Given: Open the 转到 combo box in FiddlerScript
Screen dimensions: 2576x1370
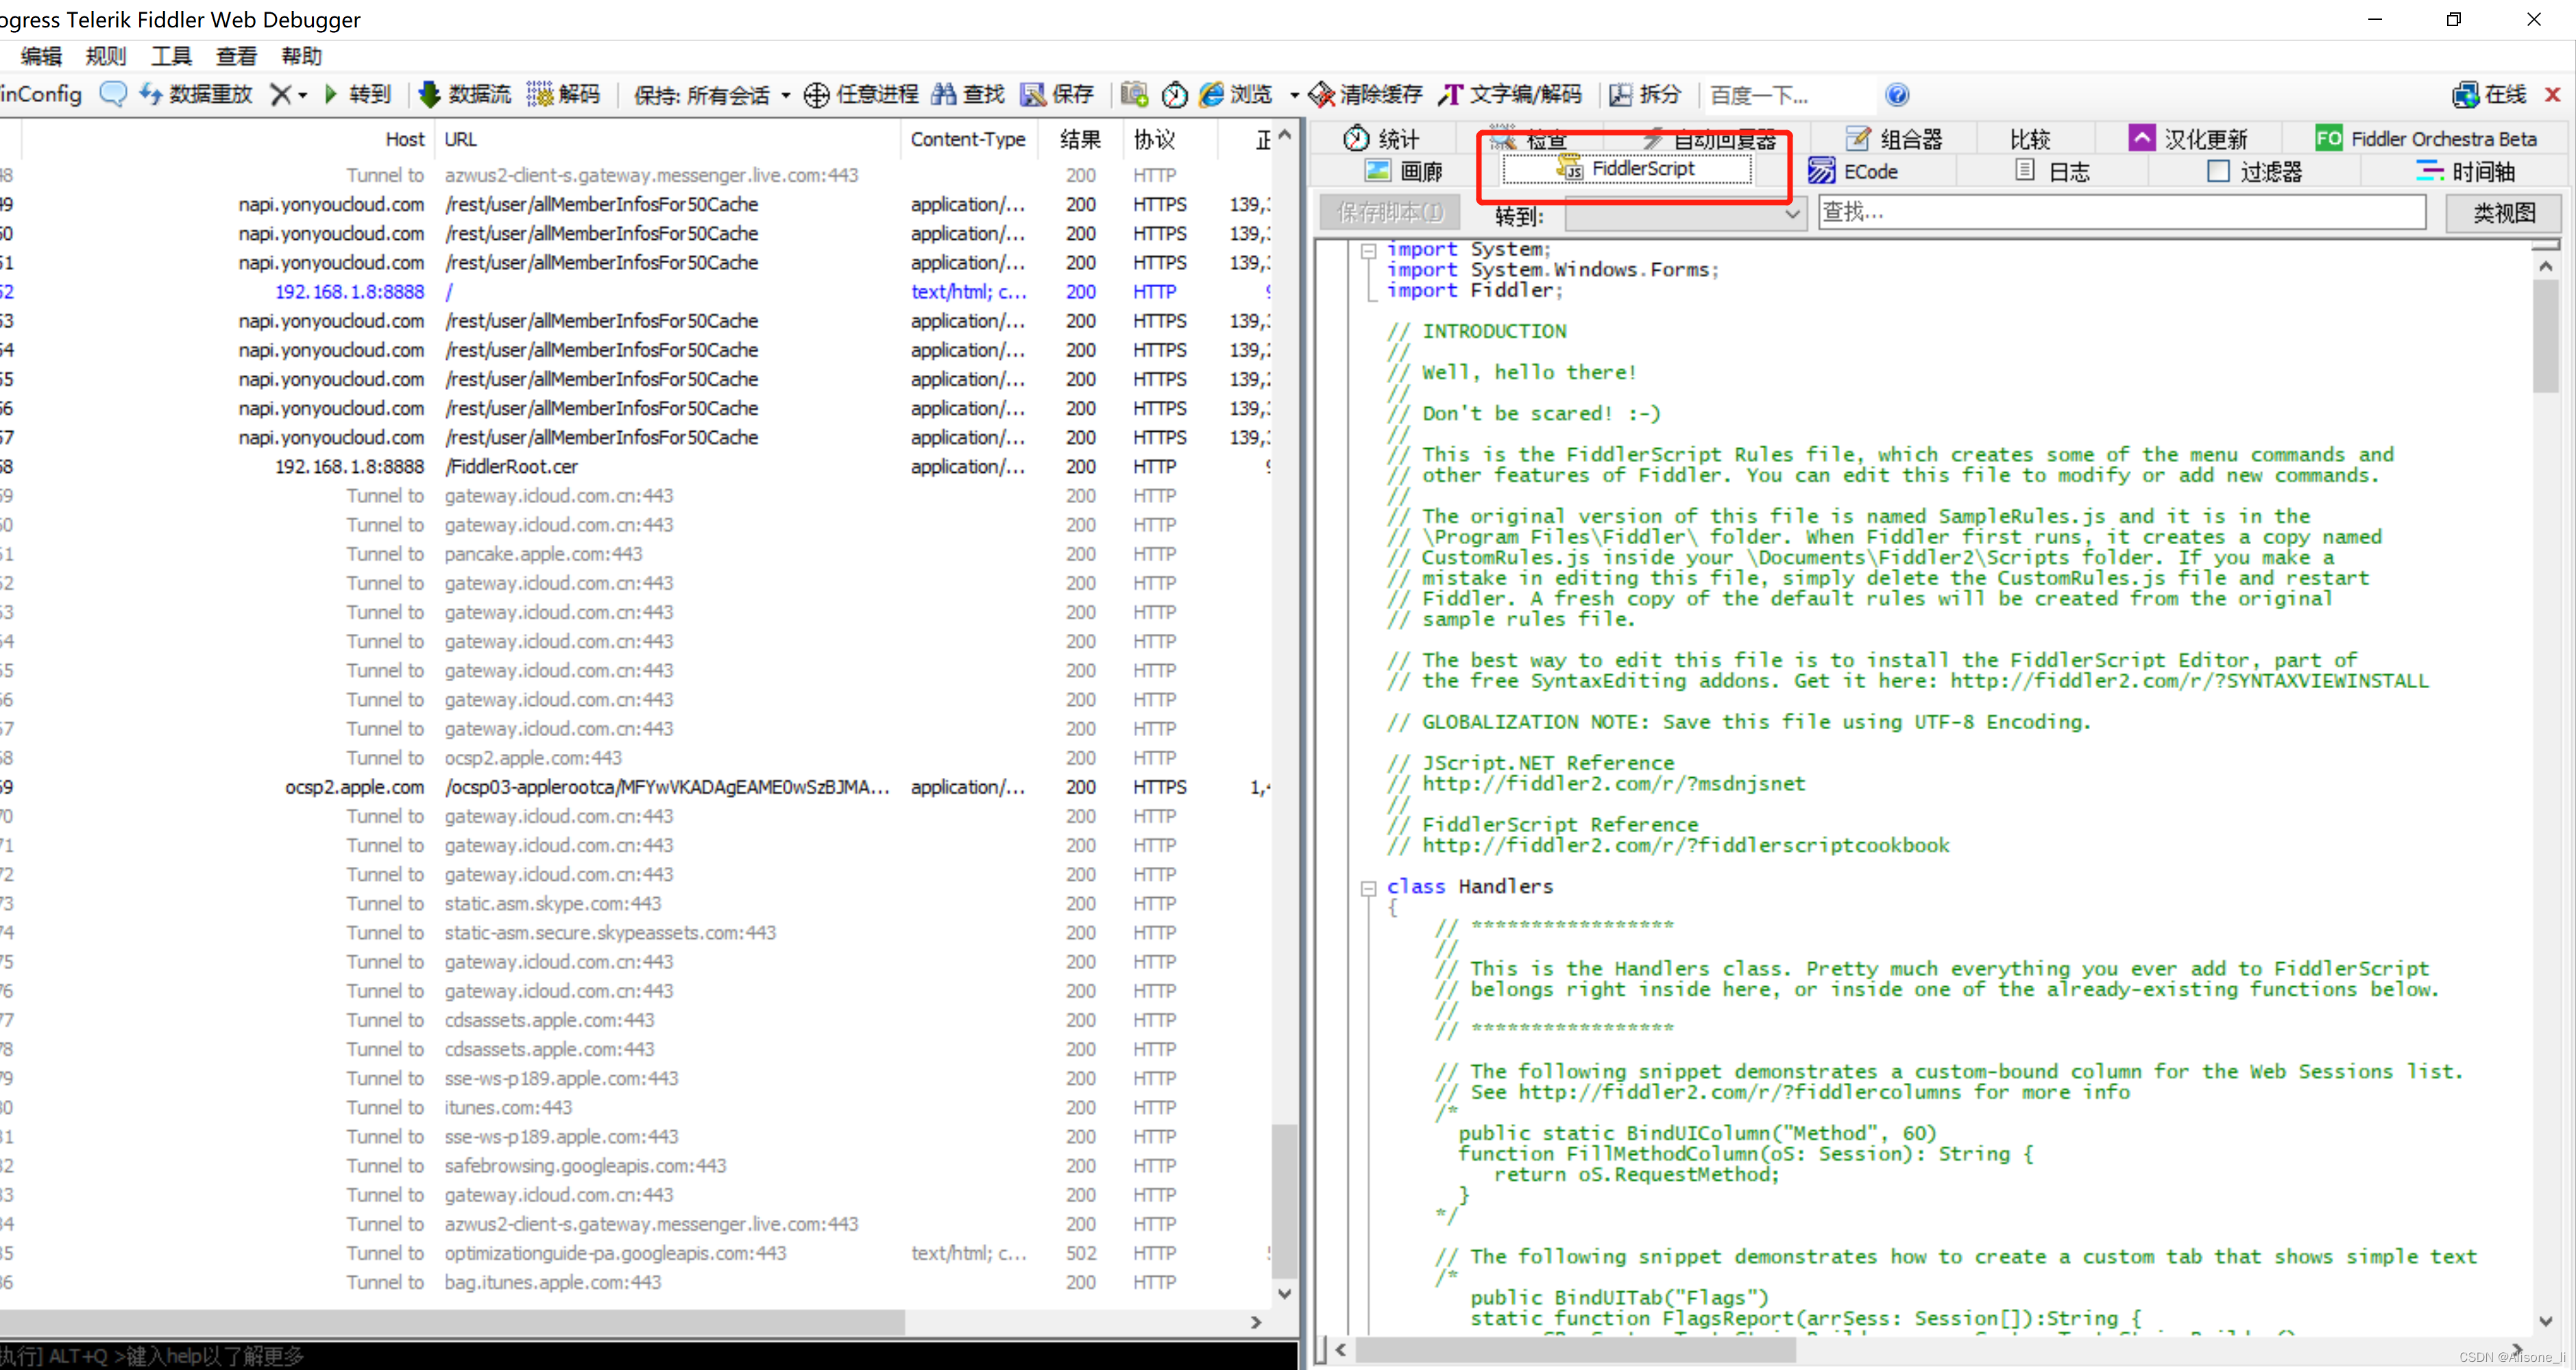Looking at the screenshot, I should coord(1685,213).
